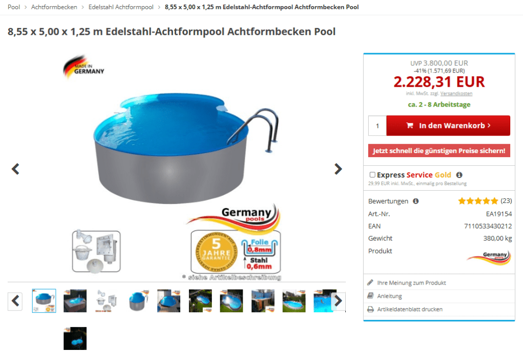Click the info icon beside Express Service Gold
This screenshot has width=523, height=354.
pyautogui.click(x=459, y=175)
